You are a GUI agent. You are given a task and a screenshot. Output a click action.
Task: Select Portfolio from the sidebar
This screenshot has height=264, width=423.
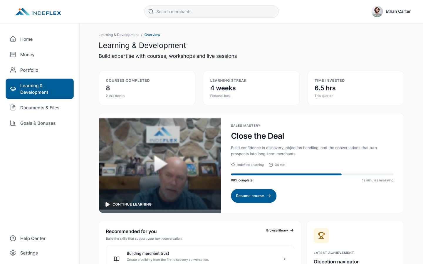point(40,70)
